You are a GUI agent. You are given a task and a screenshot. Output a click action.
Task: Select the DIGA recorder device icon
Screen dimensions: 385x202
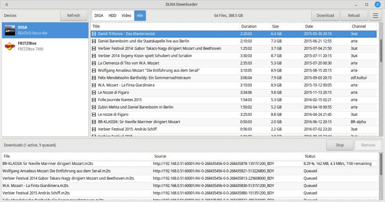(x=10, y=30)
